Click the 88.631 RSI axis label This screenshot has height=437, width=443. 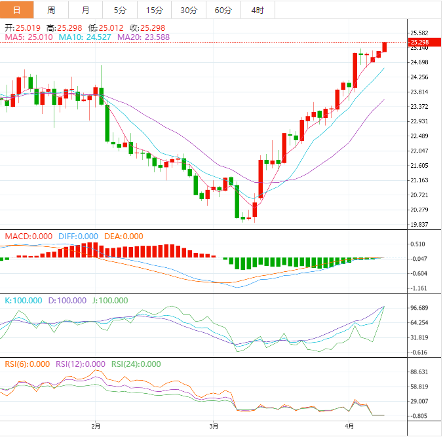coord(419,371)
